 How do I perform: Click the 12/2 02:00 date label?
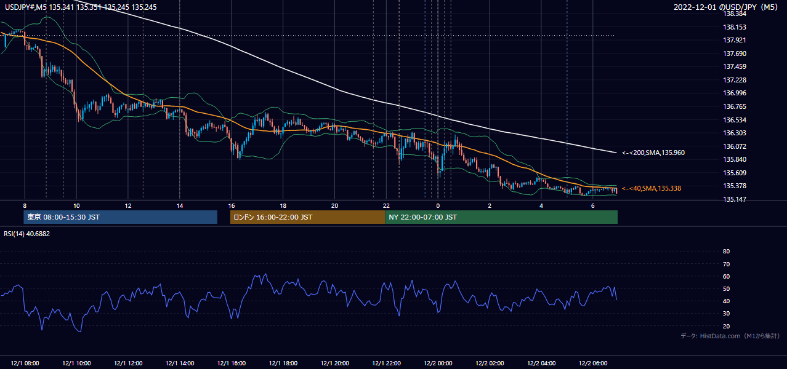click(490, 363)
